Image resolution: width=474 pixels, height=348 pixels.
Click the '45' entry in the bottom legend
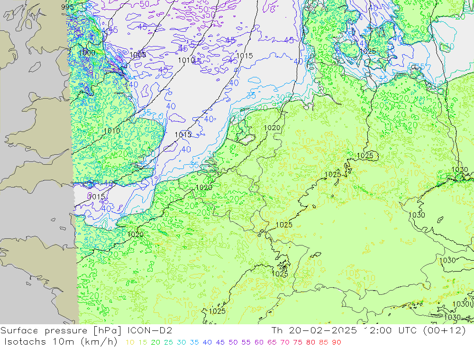[220, 343]
